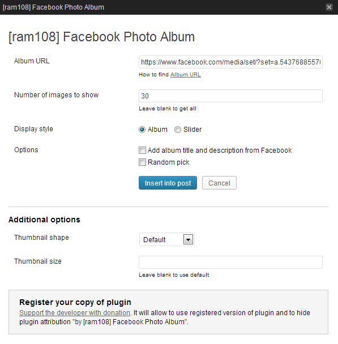Image resolution: width=338 pixels, height=344 pixels.
Task: Tick the Random pick checkbox
Action: (142, 162)
